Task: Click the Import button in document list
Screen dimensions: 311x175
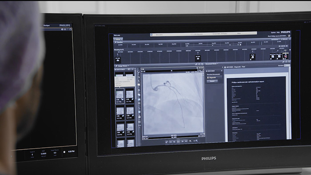Action: pos(212,81)
